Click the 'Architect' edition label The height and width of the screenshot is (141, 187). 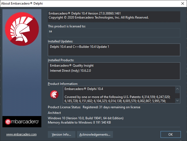pos(54,113)
